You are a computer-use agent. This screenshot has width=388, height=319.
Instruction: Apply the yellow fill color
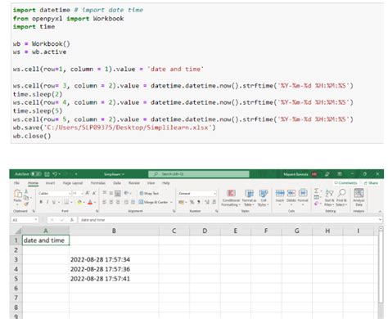[79, 202]
